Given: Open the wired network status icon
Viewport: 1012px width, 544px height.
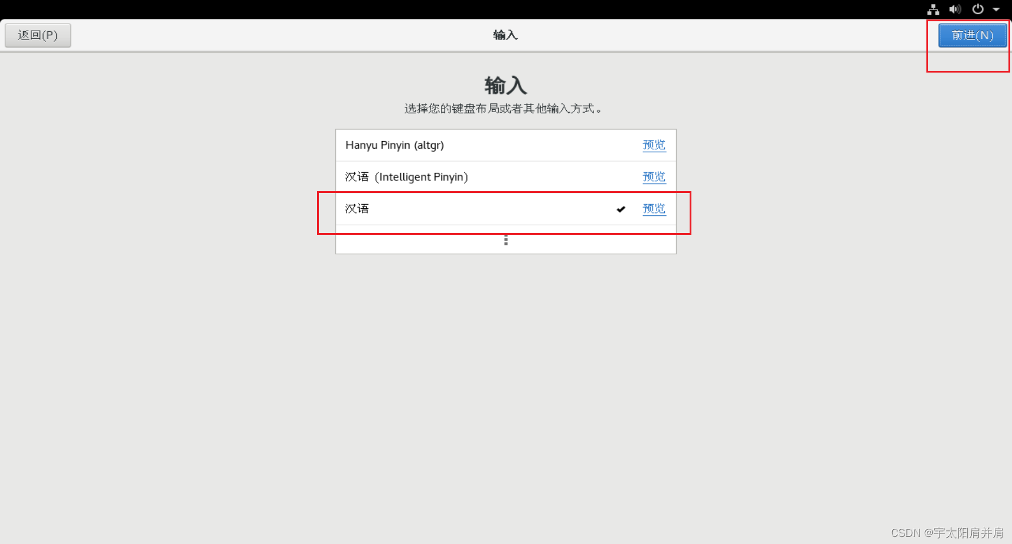Looking at the screenshot, I should pos(933,9).
